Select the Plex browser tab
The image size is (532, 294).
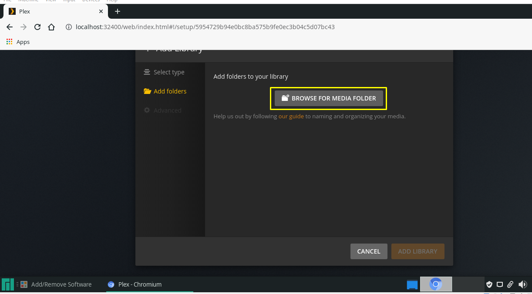[x=55, y=12]
